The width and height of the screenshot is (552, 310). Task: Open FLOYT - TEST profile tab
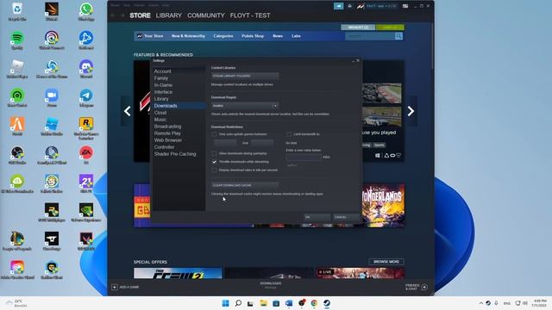pyautogui.click(x=250, y=15)
